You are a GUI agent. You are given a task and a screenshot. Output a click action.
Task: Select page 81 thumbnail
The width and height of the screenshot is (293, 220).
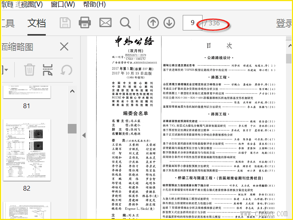click(27, 92)
